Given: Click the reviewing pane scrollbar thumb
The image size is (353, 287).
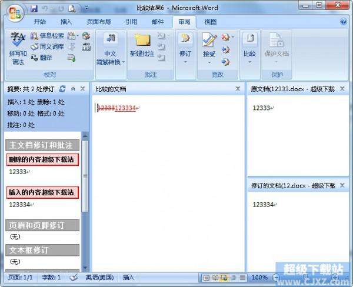Looking at the screenshot, I should [85, 176].
